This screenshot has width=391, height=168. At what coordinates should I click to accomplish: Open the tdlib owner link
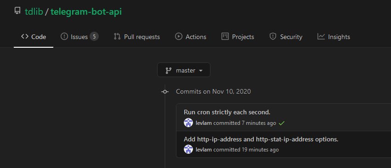34,11
